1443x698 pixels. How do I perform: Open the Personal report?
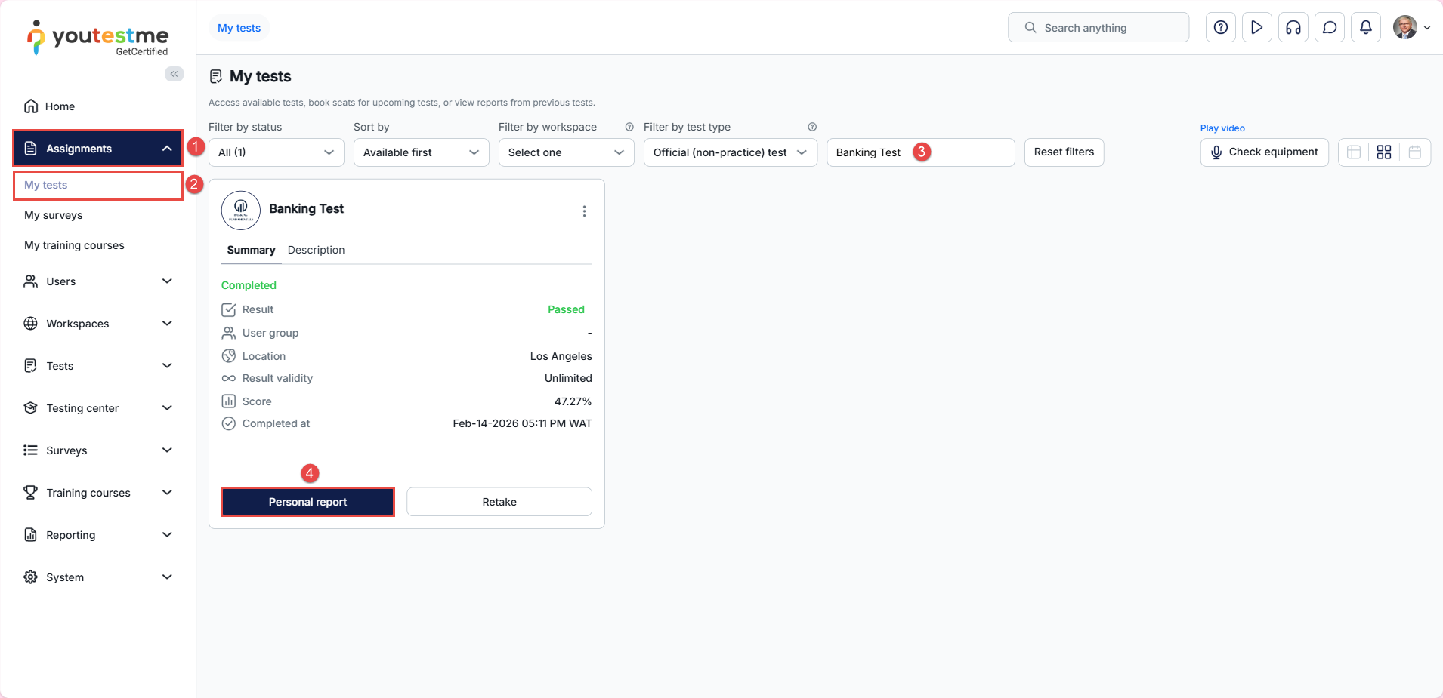pos(307,502)
